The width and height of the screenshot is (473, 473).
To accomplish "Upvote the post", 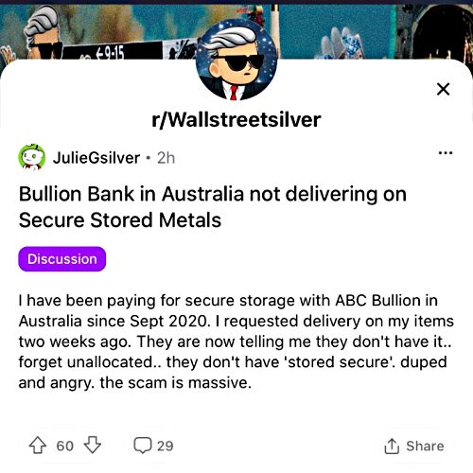I will point(38,446).
